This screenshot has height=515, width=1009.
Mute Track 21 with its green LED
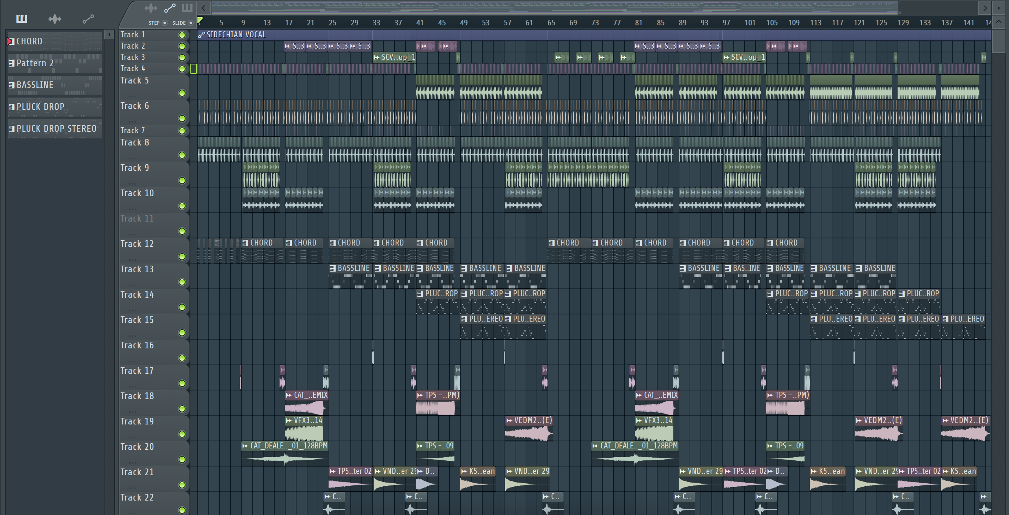[182, 485]
